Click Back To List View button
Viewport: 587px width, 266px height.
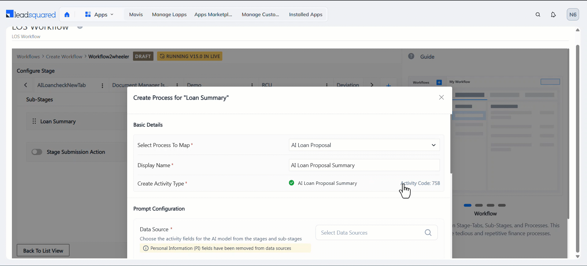point(43,250)
